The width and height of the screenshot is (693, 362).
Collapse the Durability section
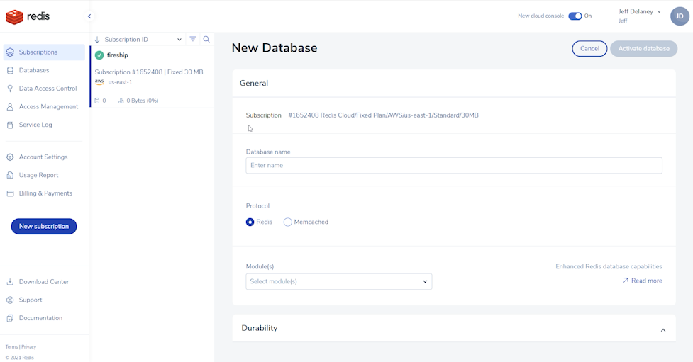(662, 330)
